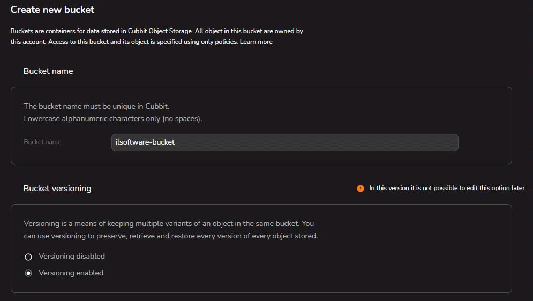Click the "Bucket name" section heading
The image size is (533, 301).
(x=48, y=71)
